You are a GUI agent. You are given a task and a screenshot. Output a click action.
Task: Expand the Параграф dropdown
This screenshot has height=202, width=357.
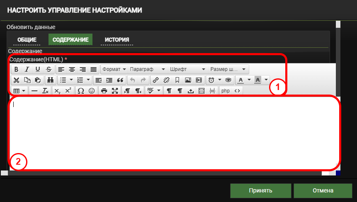[147, 69]
